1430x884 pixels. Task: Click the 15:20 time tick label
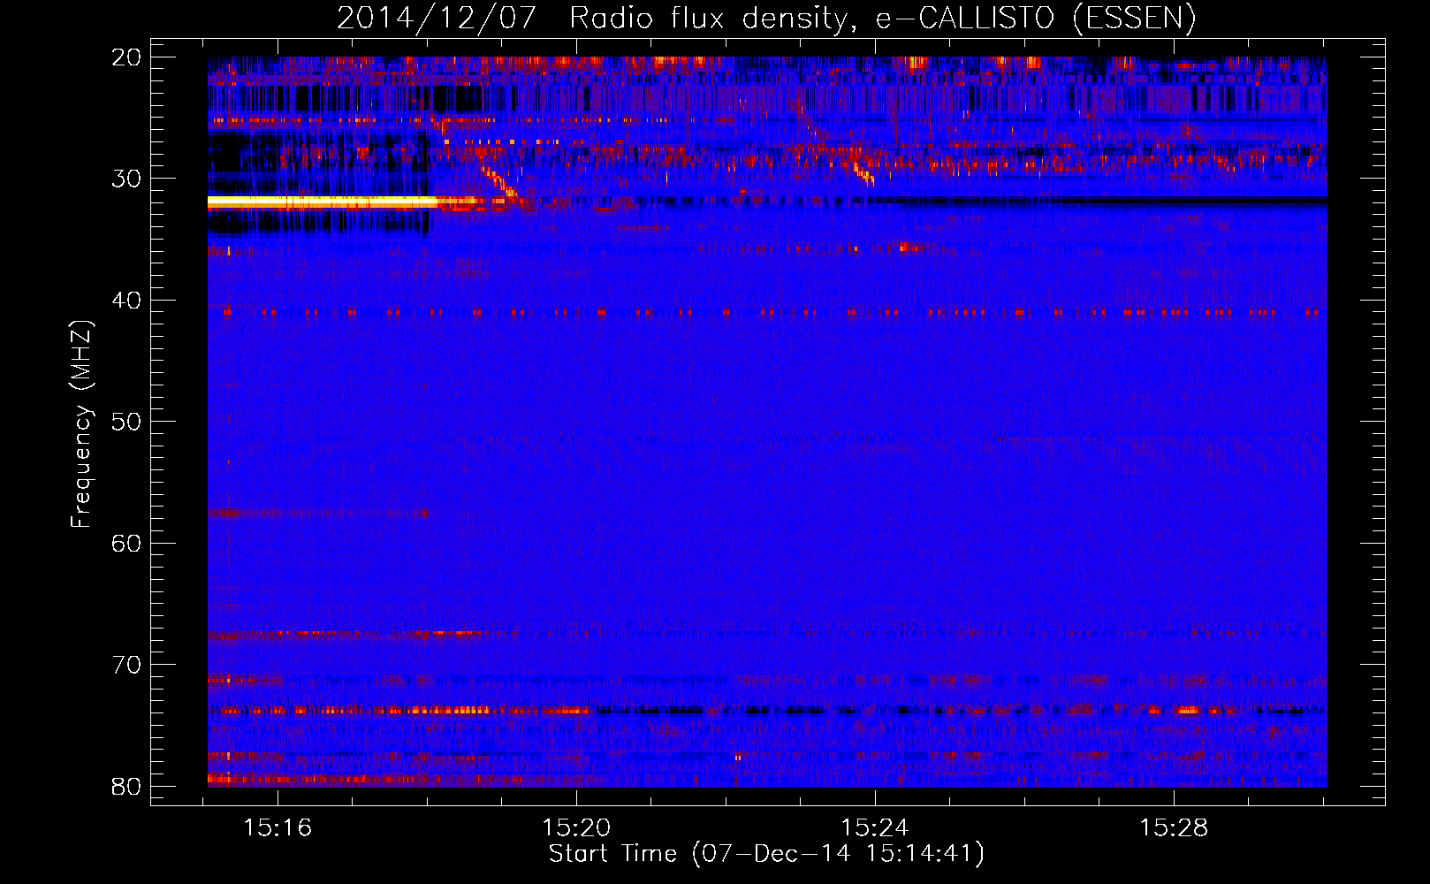[576, 828]
